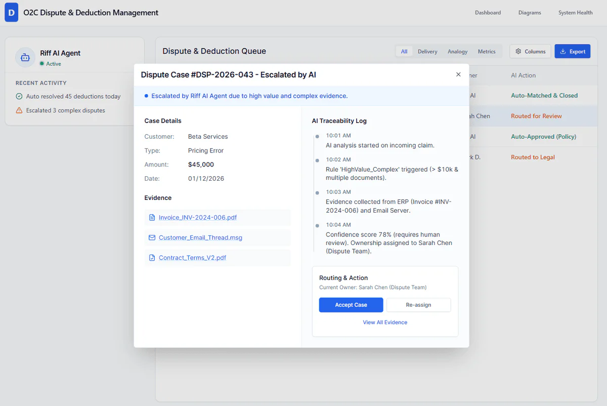Screen dimensions: 607x406
Task: Navigate to the Dashboard menu item
Action: (488, 12)
